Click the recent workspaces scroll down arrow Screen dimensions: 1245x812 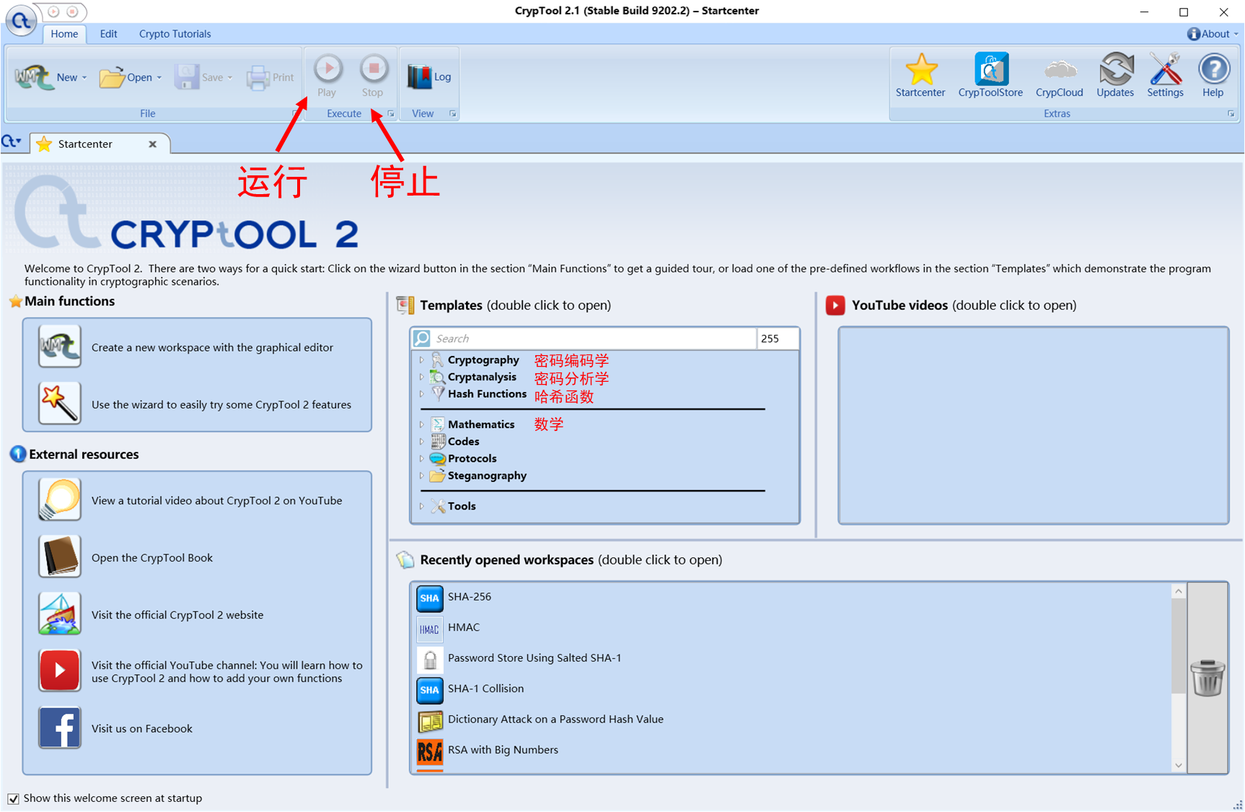coord(1178,766)
